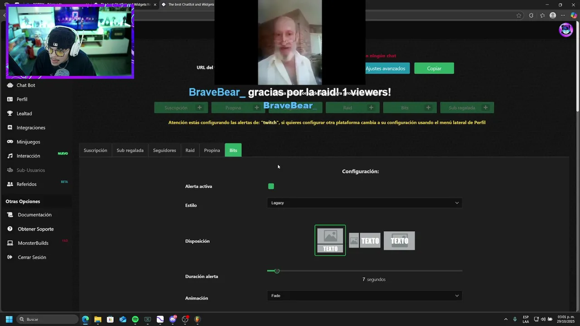580x326 pixels.
Task: Test the Raid alert button
Action: (x=353, y=108)
